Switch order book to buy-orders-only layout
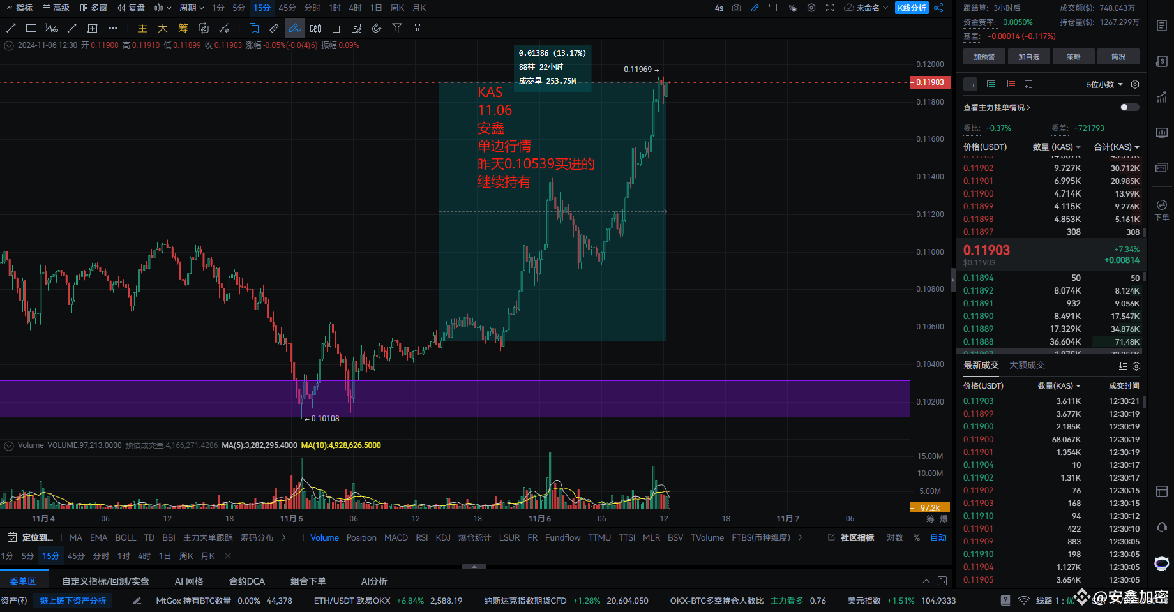The image size is (1174, 612). [x=991, y=84]
